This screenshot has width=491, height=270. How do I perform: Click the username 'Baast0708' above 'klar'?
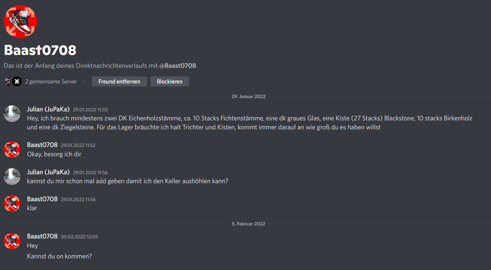click(x=42, y=199)
